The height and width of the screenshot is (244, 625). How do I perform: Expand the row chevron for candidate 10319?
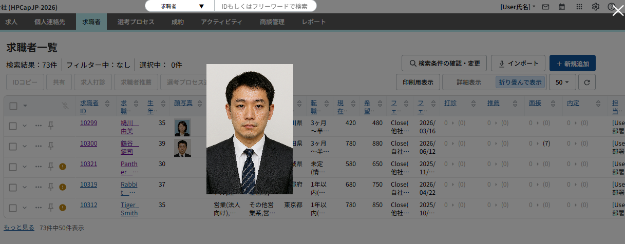click(x=24, y=187)
